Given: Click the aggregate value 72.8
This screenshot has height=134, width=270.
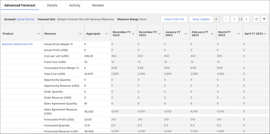Looking at the screenshot, I should pos(87,125).
